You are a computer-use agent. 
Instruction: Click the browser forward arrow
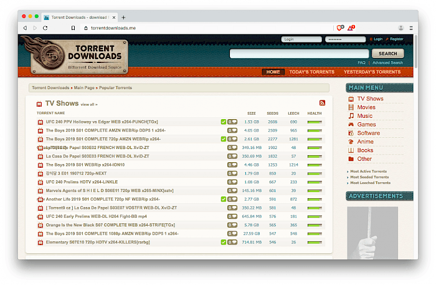(x=35, y=28)
